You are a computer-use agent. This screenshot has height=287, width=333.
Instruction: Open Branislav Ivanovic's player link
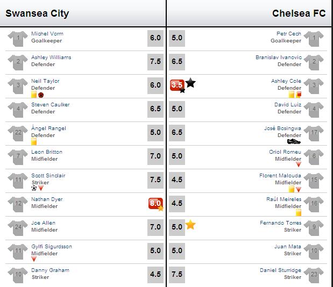(279, 58)
